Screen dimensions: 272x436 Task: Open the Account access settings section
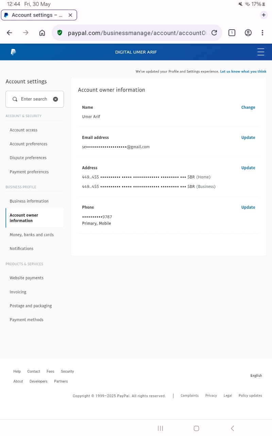coord(23,130)
